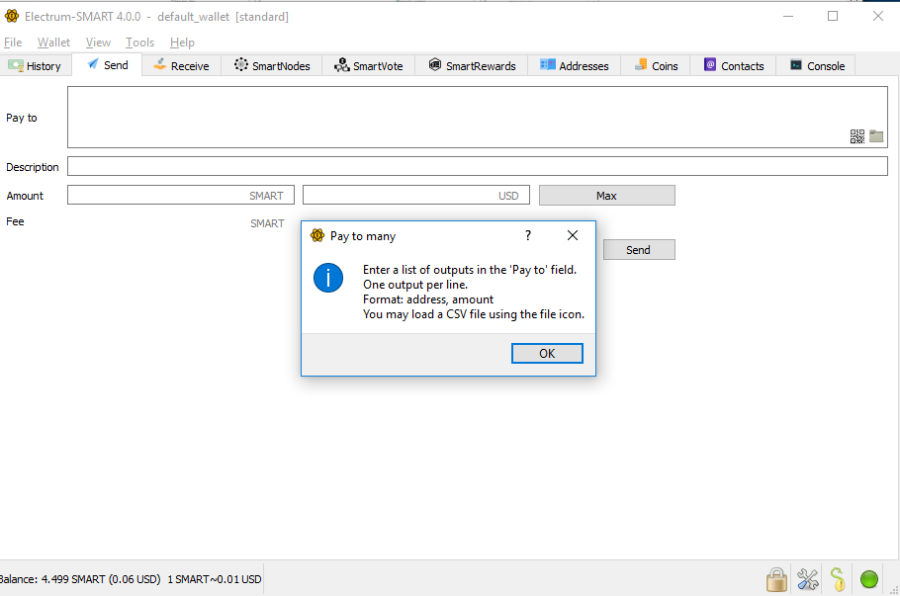Show the Coins tab
This screenshot has width=900, height=596.
pos(656,66)
